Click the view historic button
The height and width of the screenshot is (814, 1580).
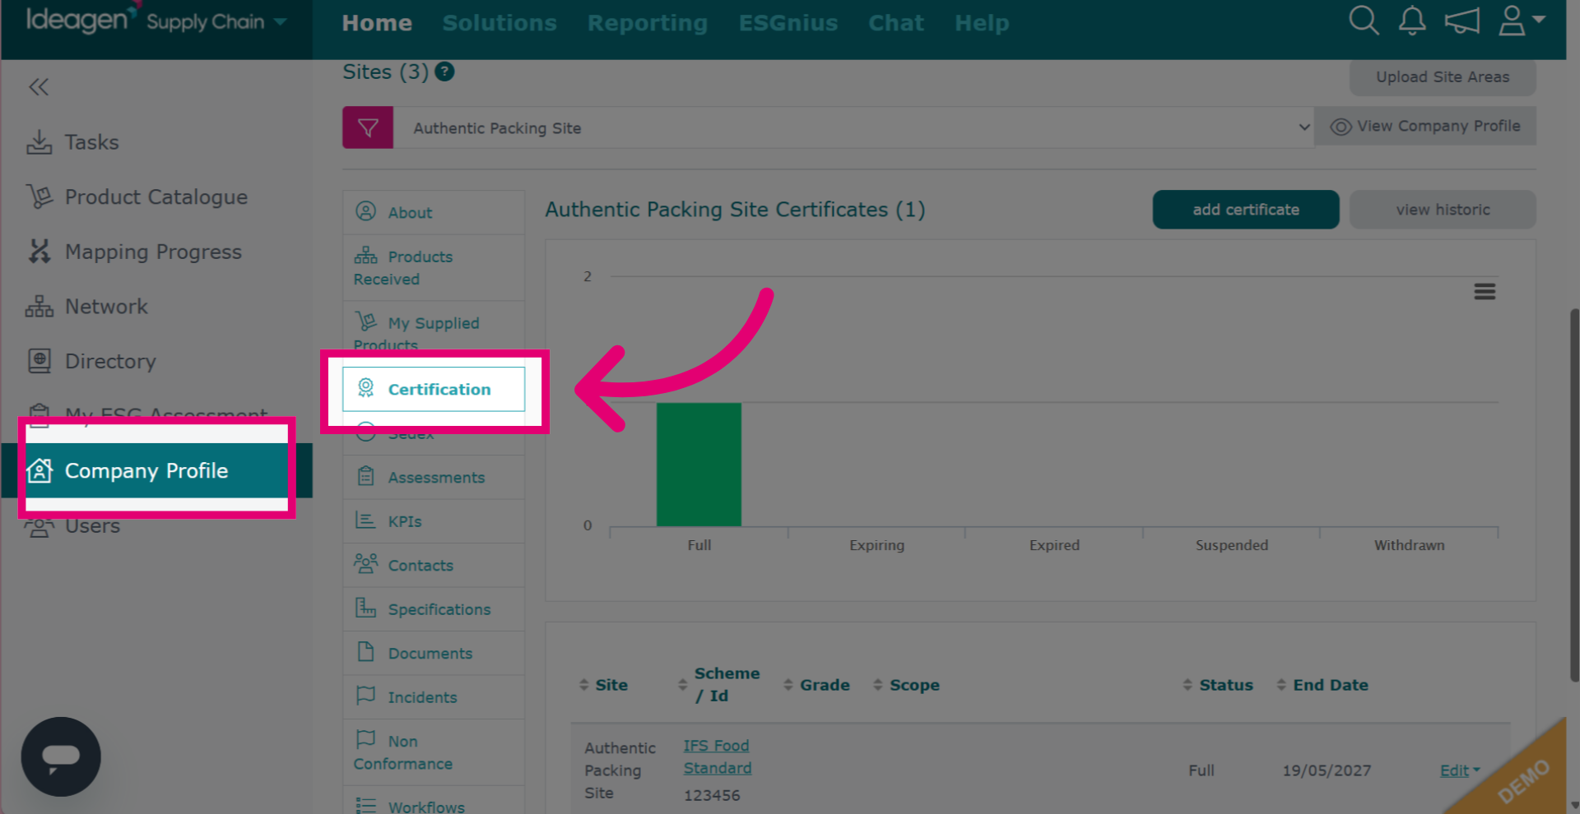pyautogui.click(x=1443, y=210)
